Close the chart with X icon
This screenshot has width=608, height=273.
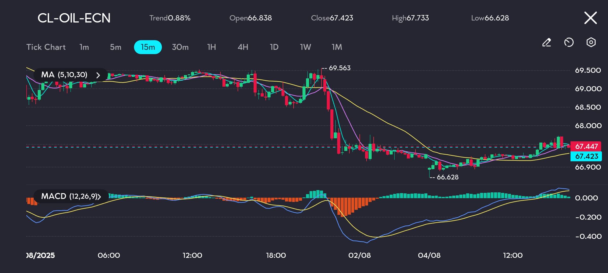pos(591,18)
